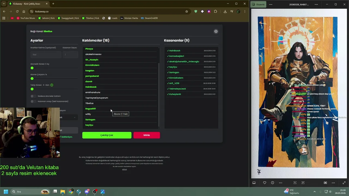Open more options next to info icon
Viewport: 349px width, 196px height.
281,183
